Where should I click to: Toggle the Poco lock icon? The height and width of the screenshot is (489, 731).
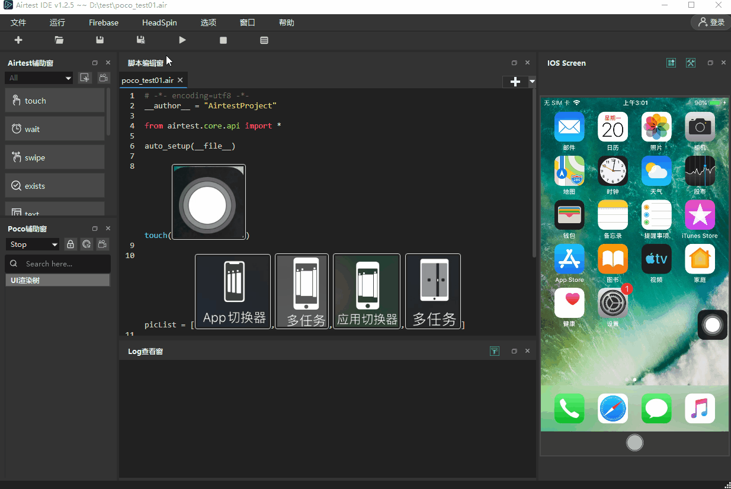[x=70, y=244]
